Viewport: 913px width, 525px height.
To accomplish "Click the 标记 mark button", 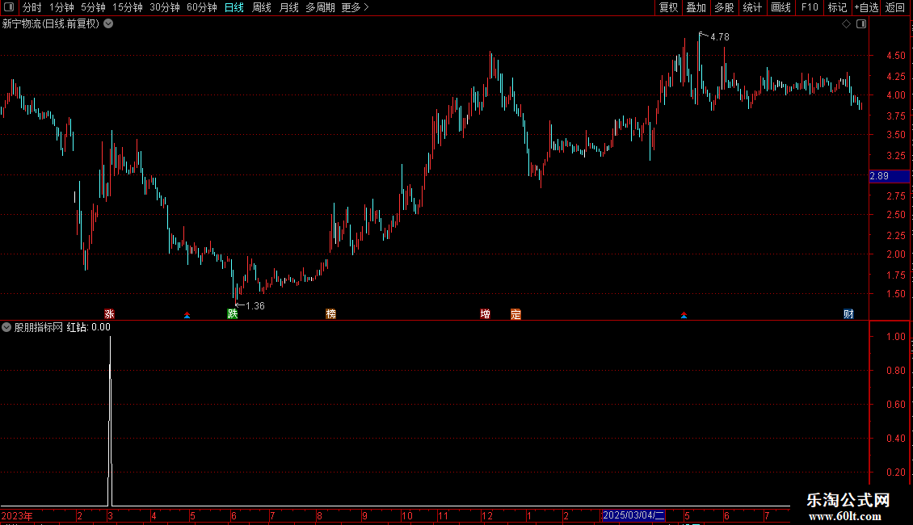I will tap(837, 7).
